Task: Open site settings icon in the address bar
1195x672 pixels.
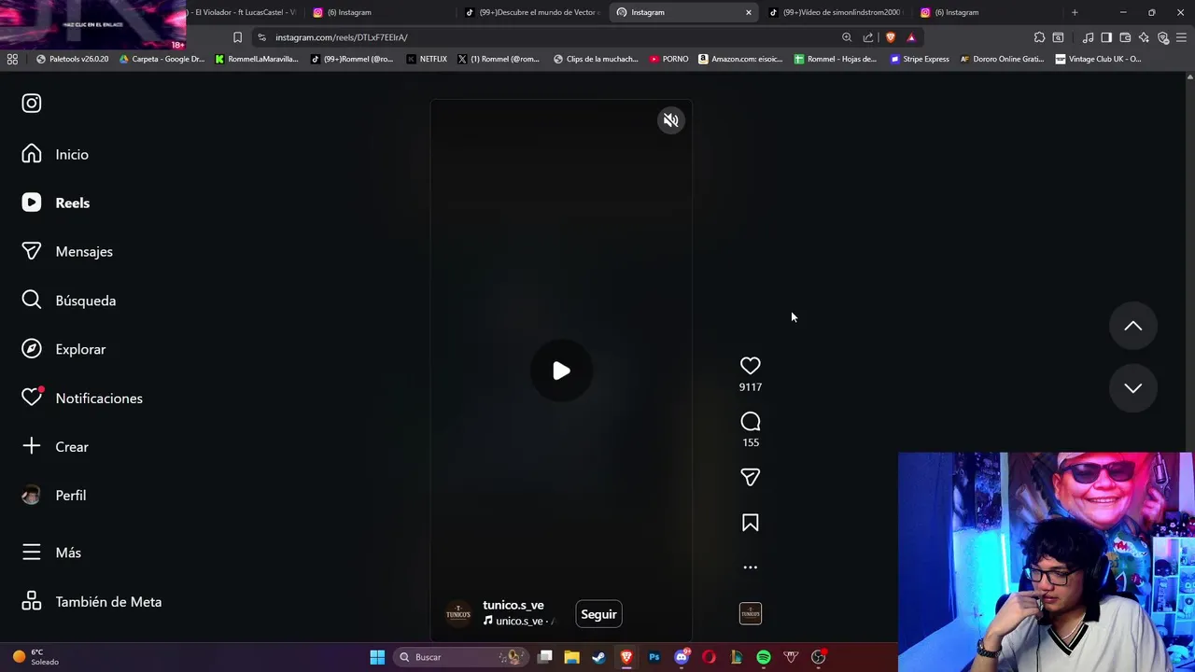Action: [262, 37]
